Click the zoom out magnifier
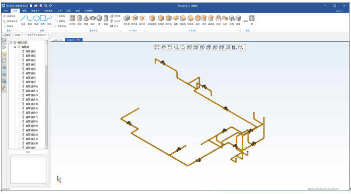This screenshot has height=194, width=351. (x=183, y=47)
